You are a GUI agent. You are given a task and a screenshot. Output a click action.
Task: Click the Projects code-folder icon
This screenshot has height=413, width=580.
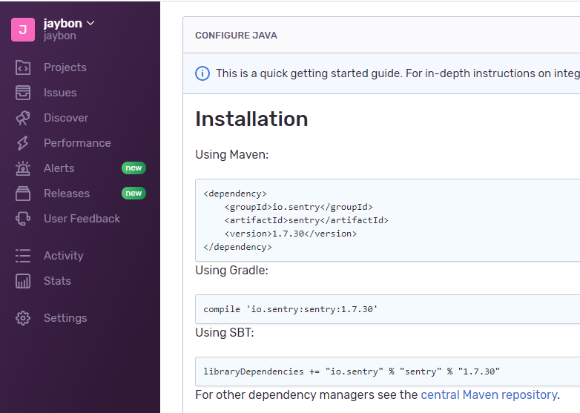tap(23, 67)
